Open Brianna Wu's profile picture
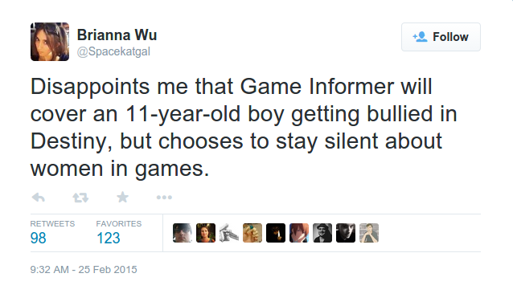Image resolution: width=513 pixels, height=302 pixels. (50, 42)
